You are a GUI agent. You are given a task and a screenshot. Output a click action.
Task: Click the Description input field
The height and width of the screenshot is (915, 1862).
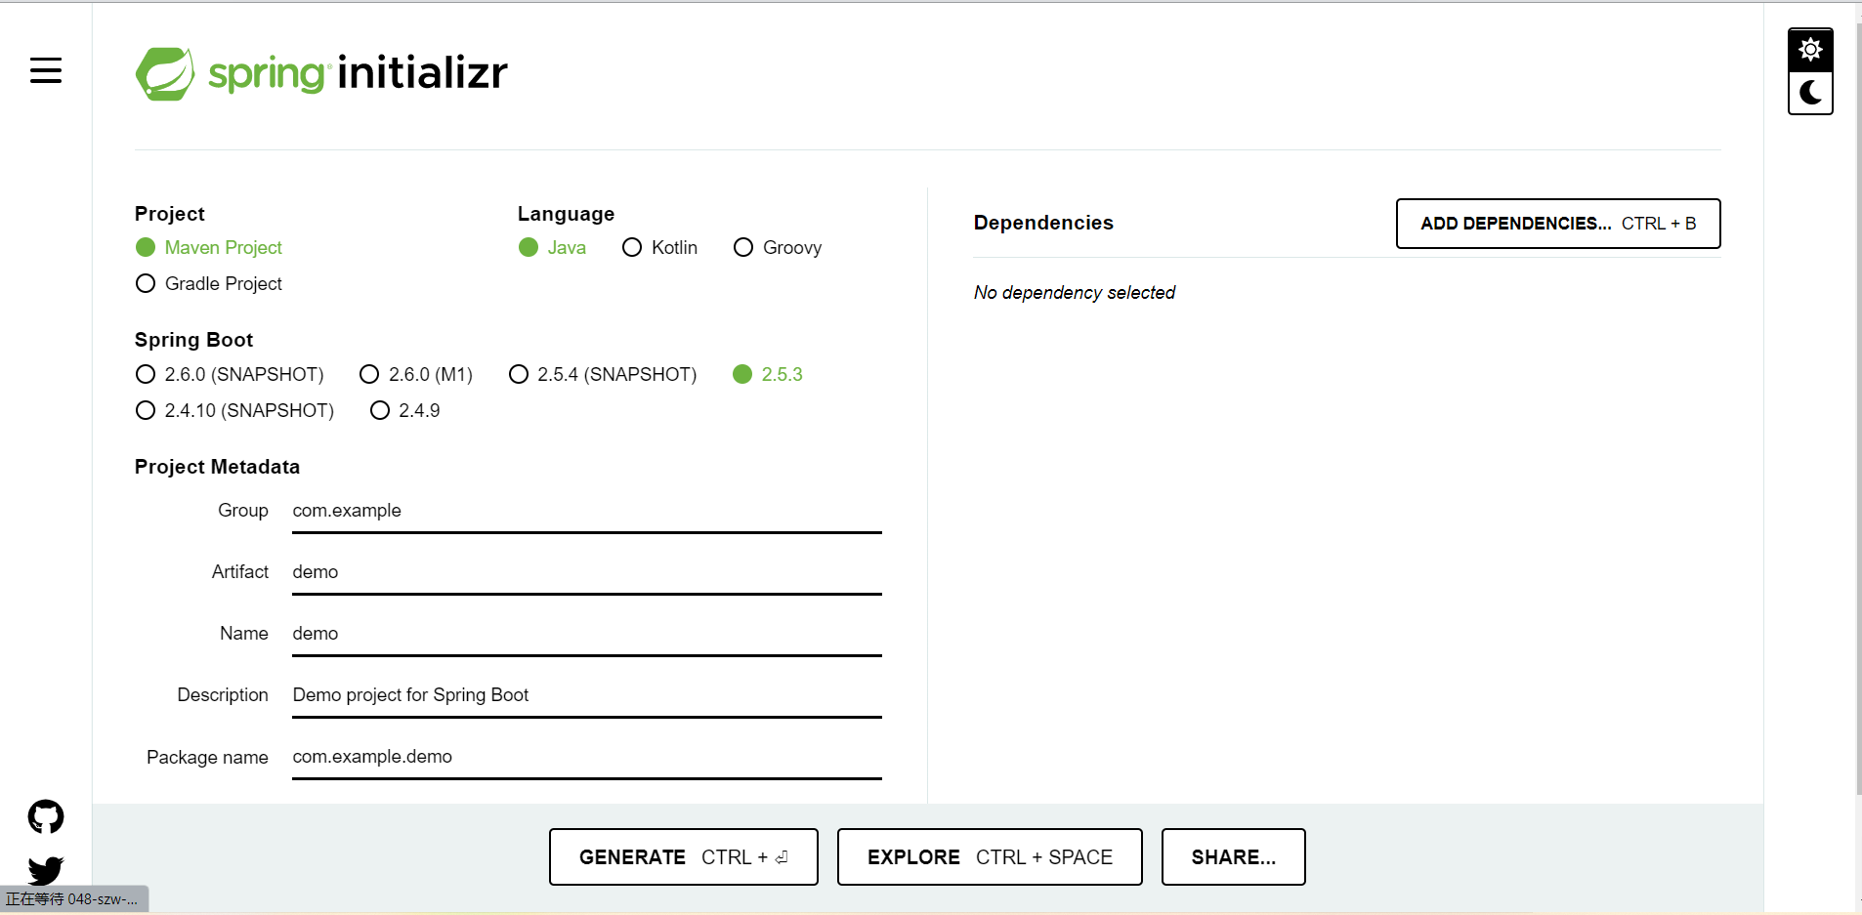[587, 695]
